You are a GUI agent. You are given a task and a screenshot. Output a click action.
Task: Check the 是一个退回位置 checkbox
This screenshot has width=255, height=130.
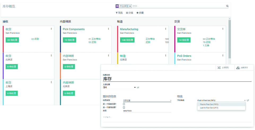coord(124,108)
